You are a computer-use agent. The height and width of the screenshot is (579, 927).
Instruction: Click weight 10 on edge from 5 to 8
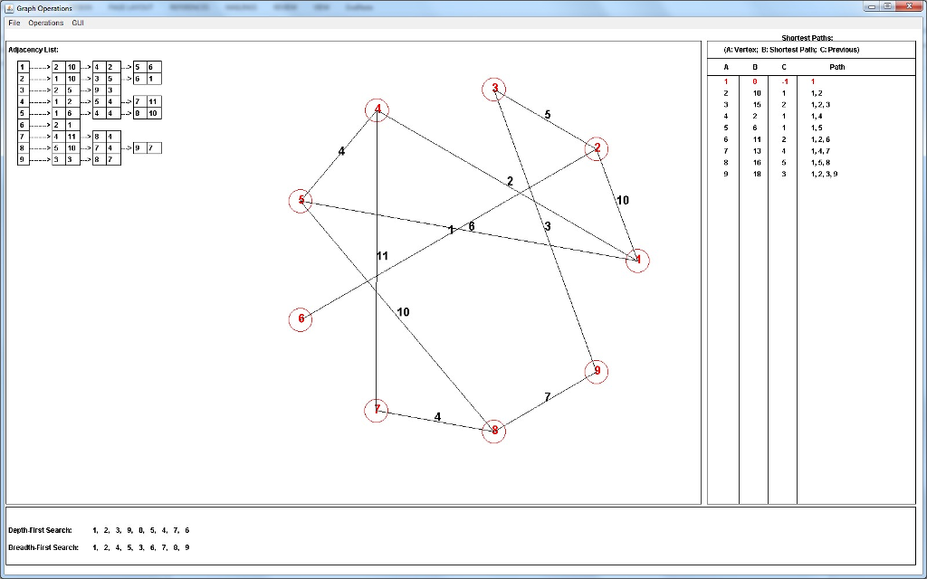(403, 312)
